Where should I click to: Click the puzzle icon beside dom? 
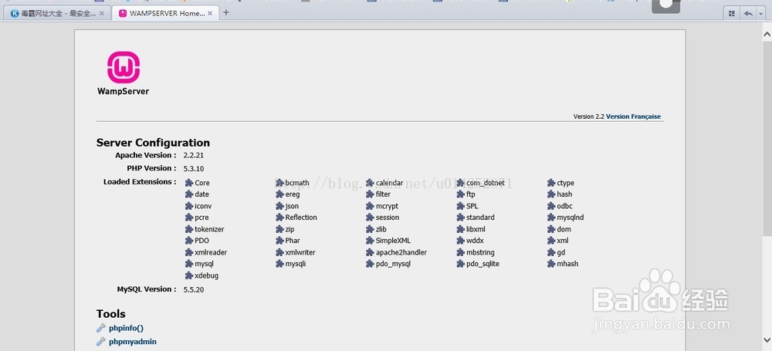coord(551,229)
